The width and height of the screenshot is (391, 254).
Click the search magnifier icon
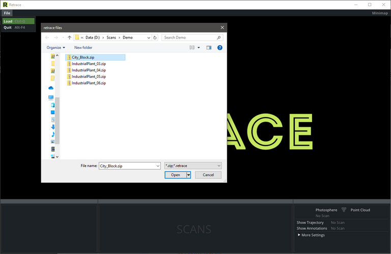click(219, 37)
